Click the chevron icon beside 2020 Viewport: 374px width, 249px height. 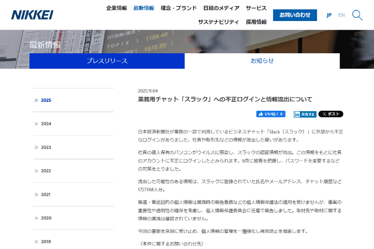click(x=36, y=218)
